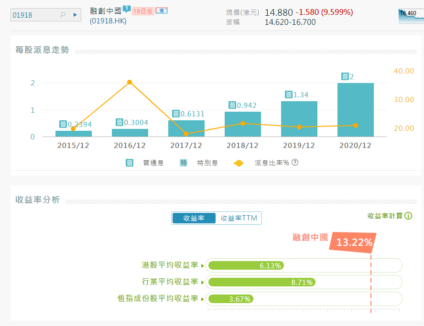The height and width of the screenshot is (326, 424).
Task: Click the 港股平均收益率 6.13% bar
Action: [x=246, y=265]
